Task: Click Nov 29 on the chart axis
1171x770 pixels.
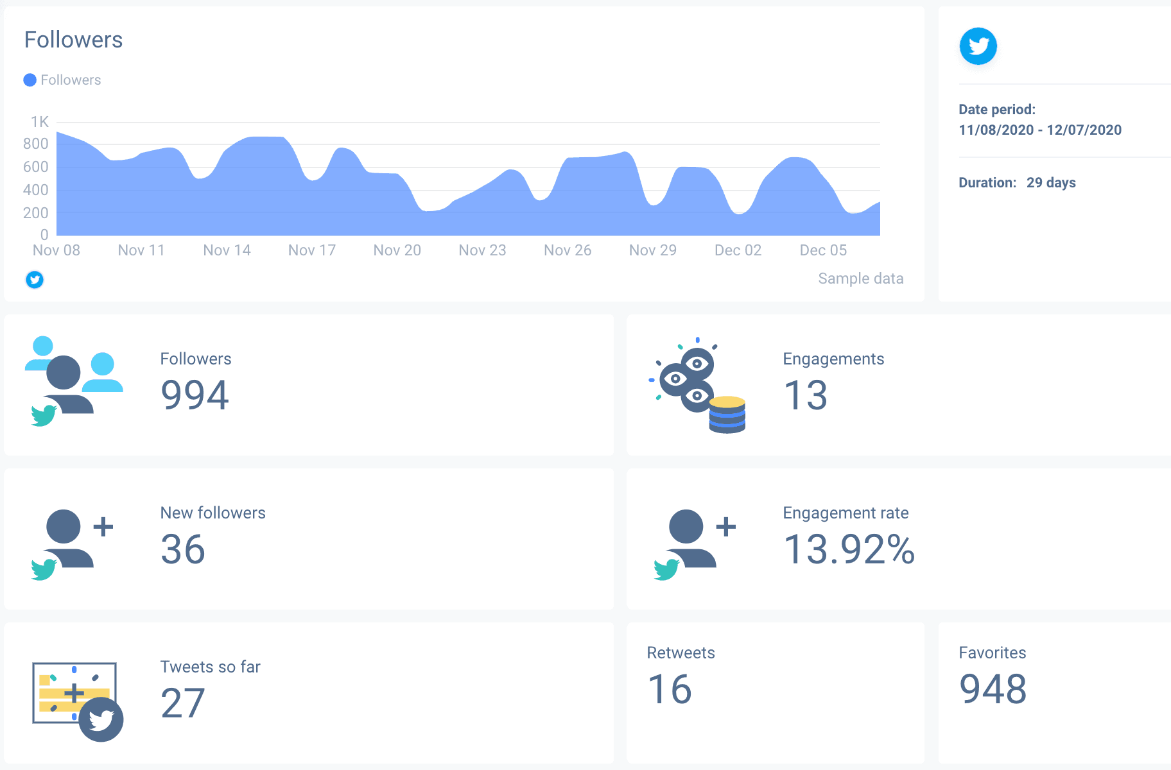Action: tap(653, 250)
